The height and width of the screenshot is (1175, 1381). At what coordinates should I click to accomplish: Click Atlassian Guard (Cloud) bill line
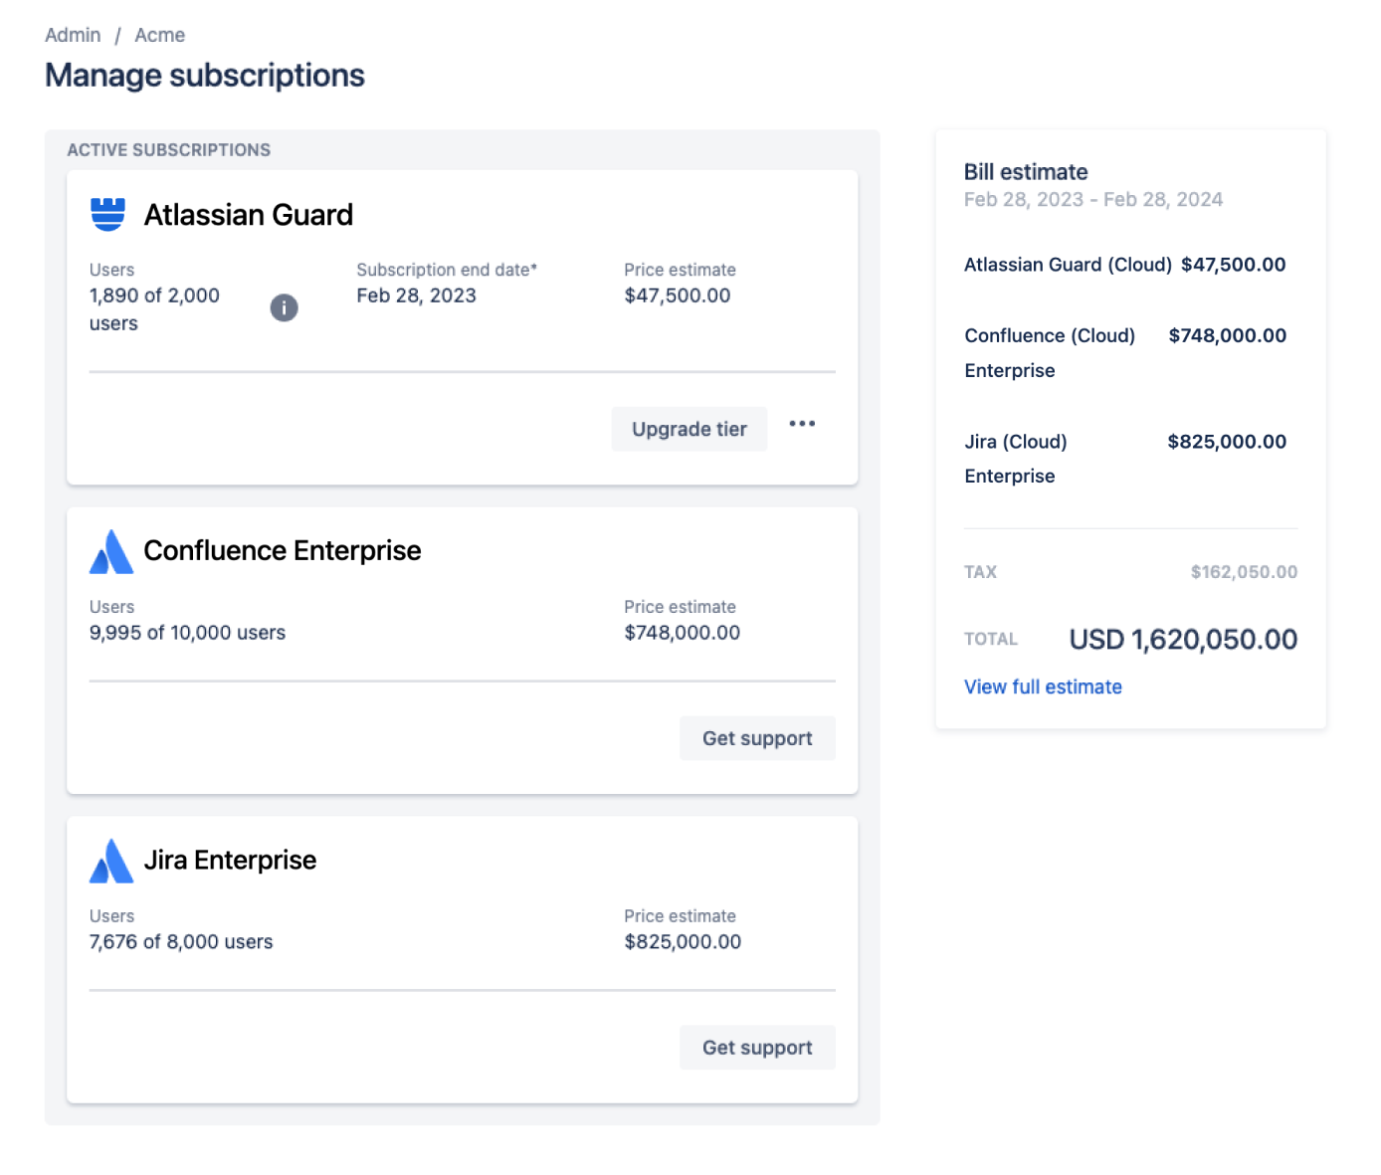point(1125,265)
